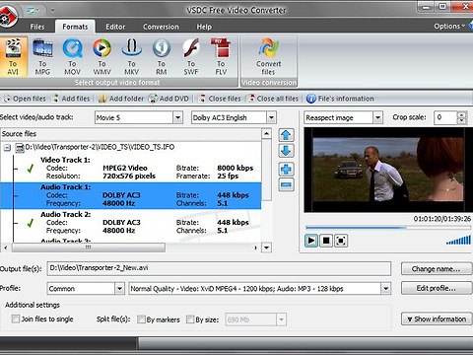
Task: Move selected file down with blue arrow
Action: pyautogui.click(x=286, y=151)
